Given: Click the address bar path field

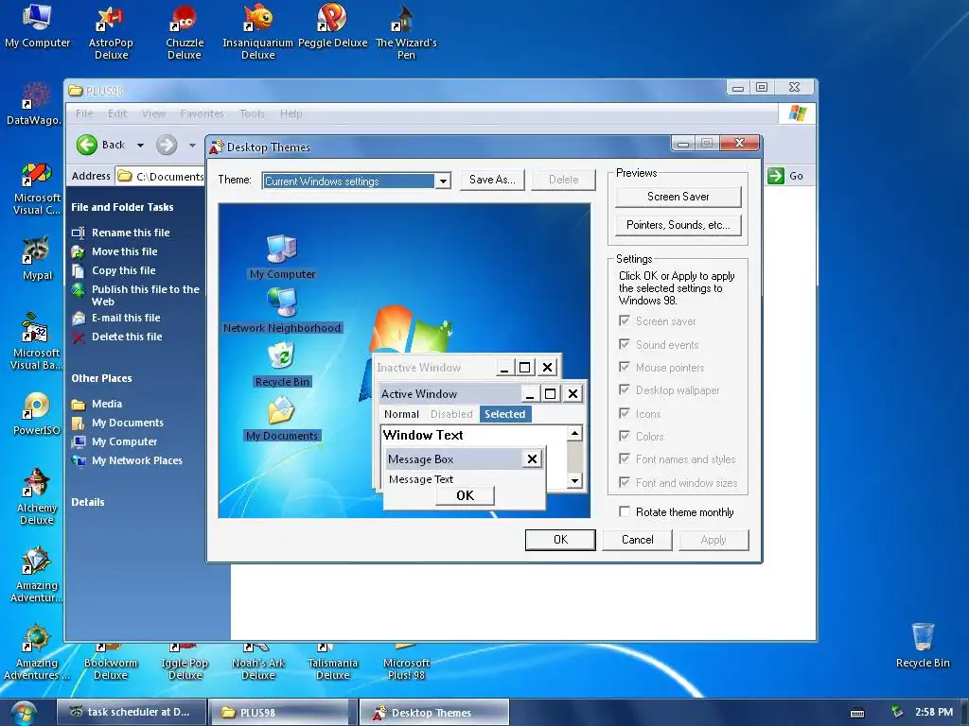Looking at the screenshot, I should click(x=161, y=177).
